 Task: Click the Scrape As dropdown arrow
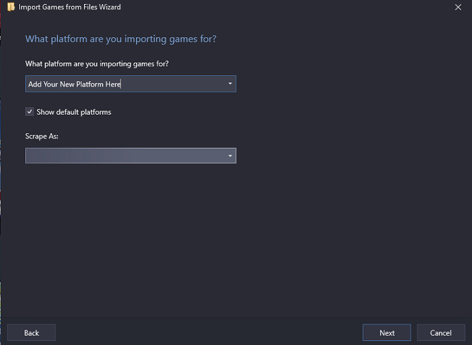pos(230,155)
